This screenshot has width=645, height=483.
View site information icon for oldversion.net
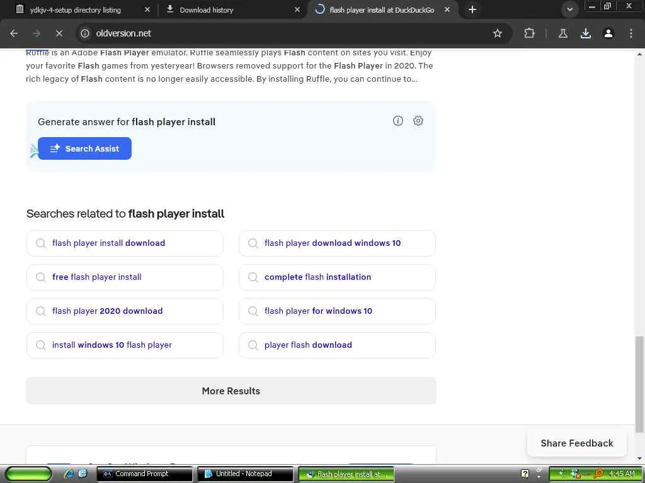tap(85, 33)
